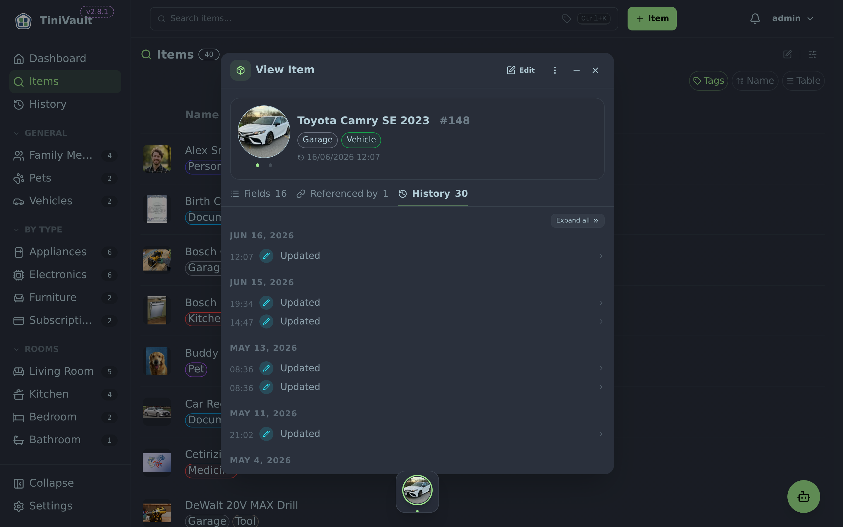The width and height of the screenshot is (843, 527).
Task: Open the assistant robot button
Action: coord(803,496)
